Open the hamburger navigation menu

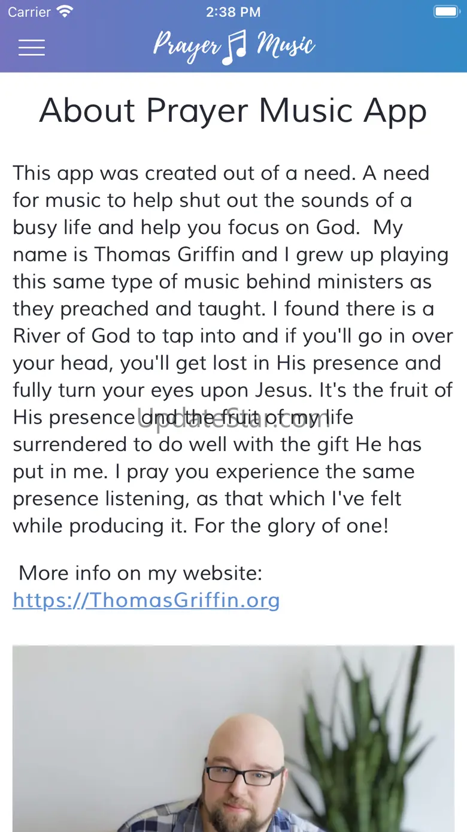point(32,47)
